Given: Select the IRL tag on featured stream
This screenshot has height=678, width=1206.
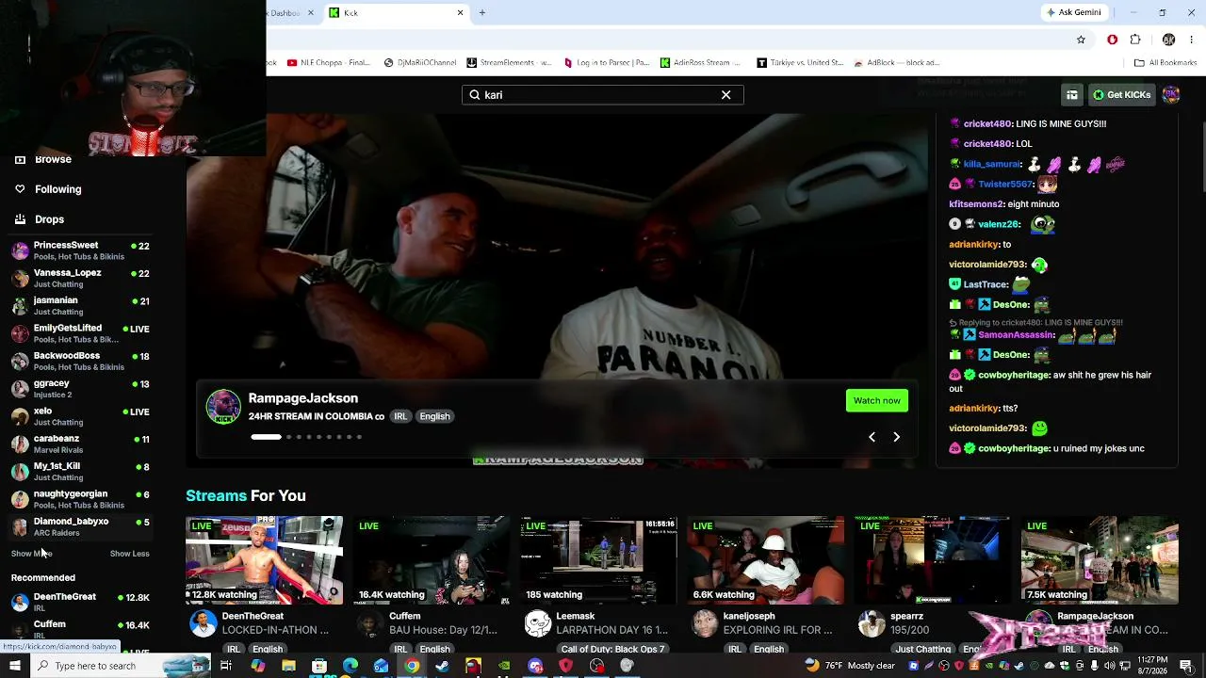Looking at the screenshot, I should pos(400,416).
